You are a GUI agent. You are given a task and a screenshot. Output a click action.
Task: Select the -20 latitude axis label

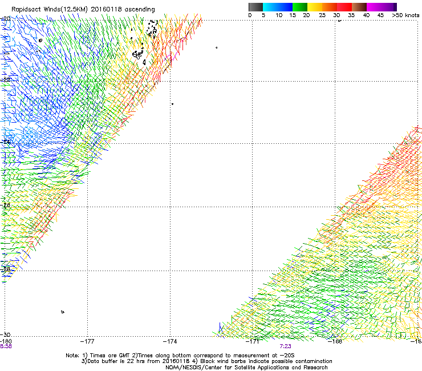point(5,18)
